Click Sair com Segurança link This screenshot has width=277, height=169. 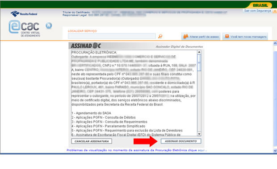257,11
